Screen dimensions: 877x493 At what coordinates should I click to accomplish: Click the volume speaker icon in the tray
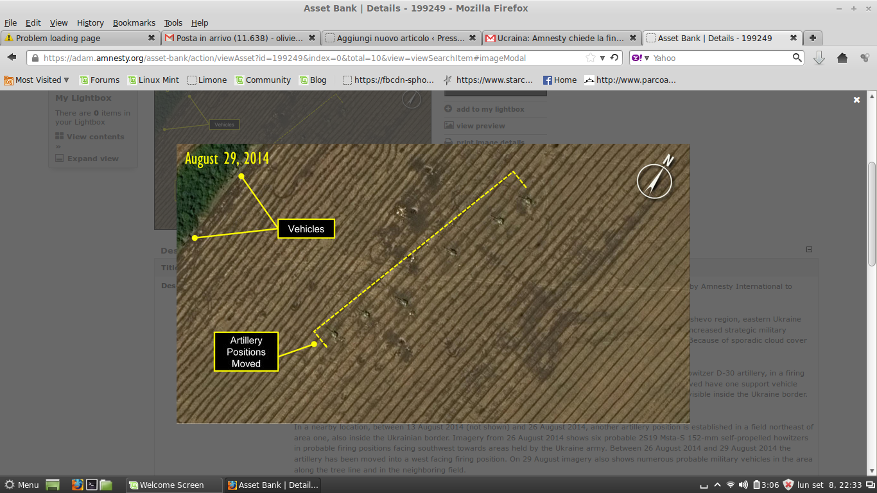pyautogui.click(x=743, y=485)
